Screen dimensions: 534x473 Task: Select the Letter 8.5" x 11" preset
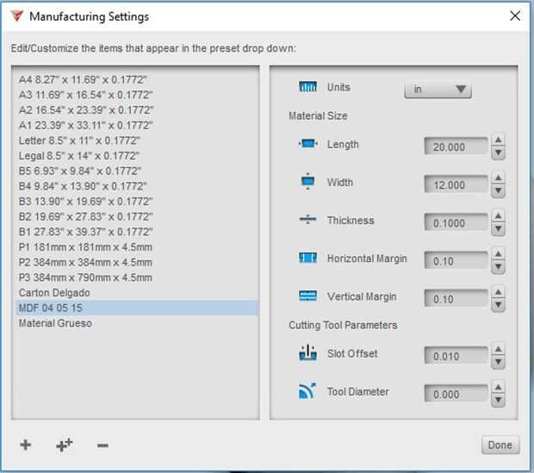click(x=79, y=140)
